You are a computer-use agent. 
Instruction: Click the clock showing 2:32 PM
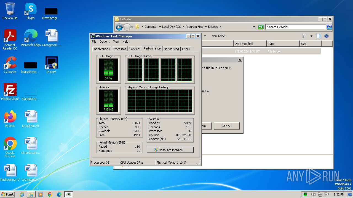pos(339,194)
